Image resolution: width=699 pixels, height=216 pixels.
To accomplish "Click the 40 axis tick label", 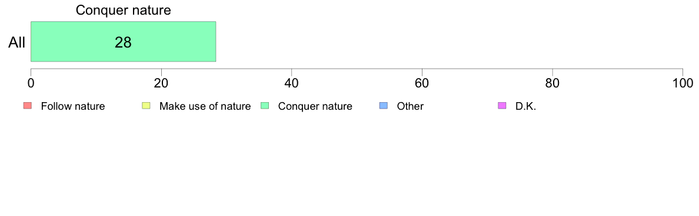I will coord(292,83).
